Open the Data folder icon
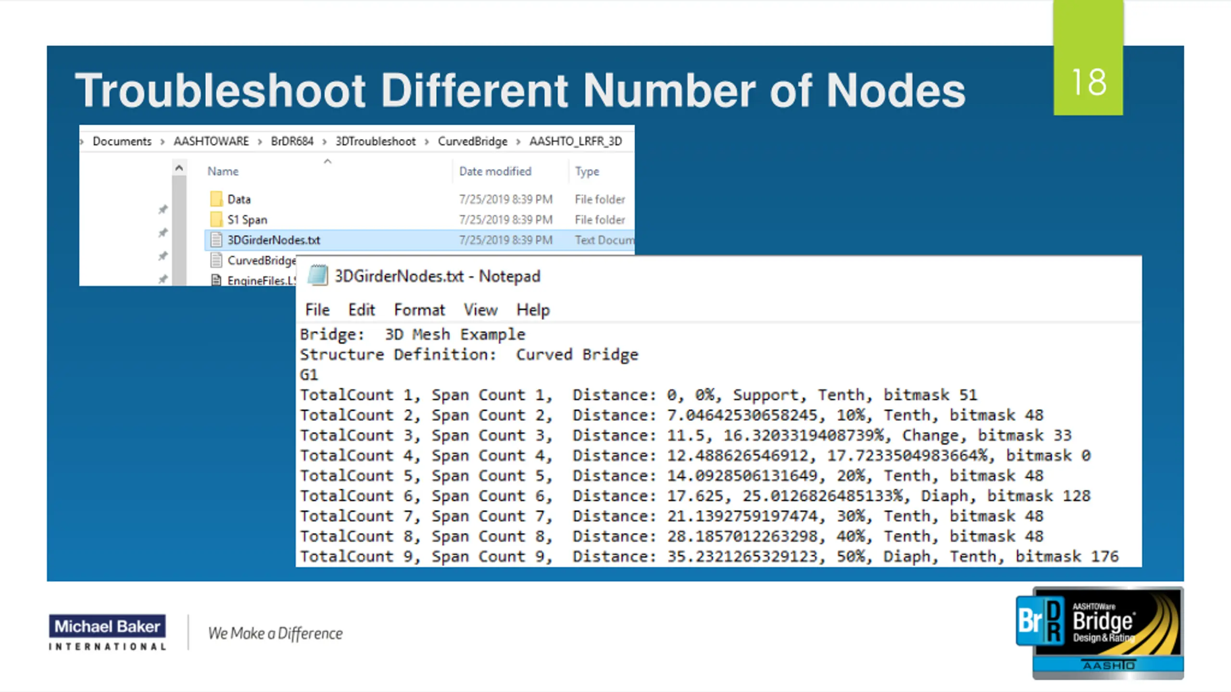The width and height of the screenshot is (1231, 692). (216, 199)
